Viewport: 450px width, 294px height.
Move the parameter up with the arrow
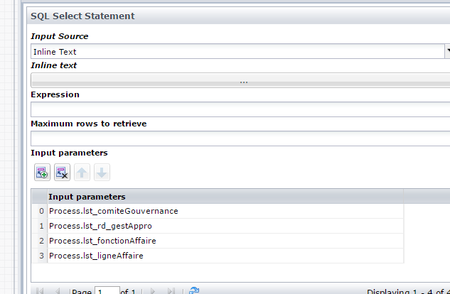coord(82,173)
